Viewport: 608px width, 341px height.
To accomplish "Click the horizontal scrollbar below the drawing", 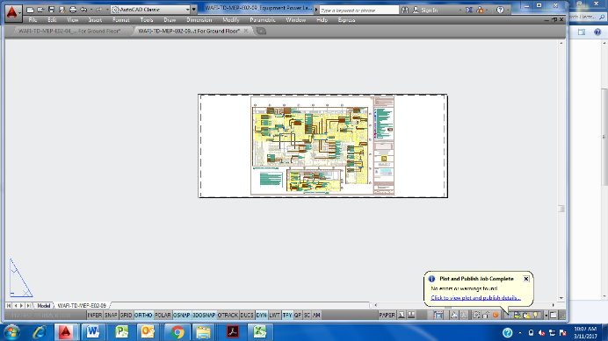I will point(464,305).
